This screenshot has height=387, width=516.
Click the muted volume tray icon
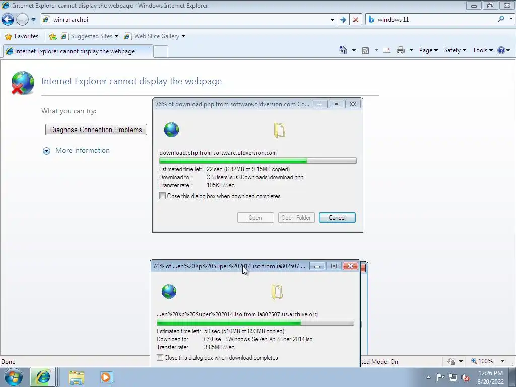point(465,377)
